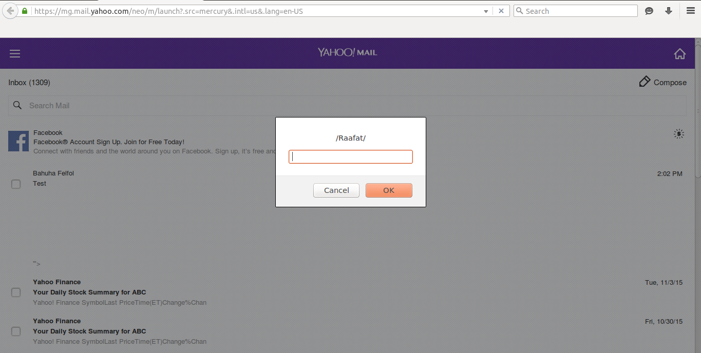Open the Downloads arrow icon

click(669, 11)
